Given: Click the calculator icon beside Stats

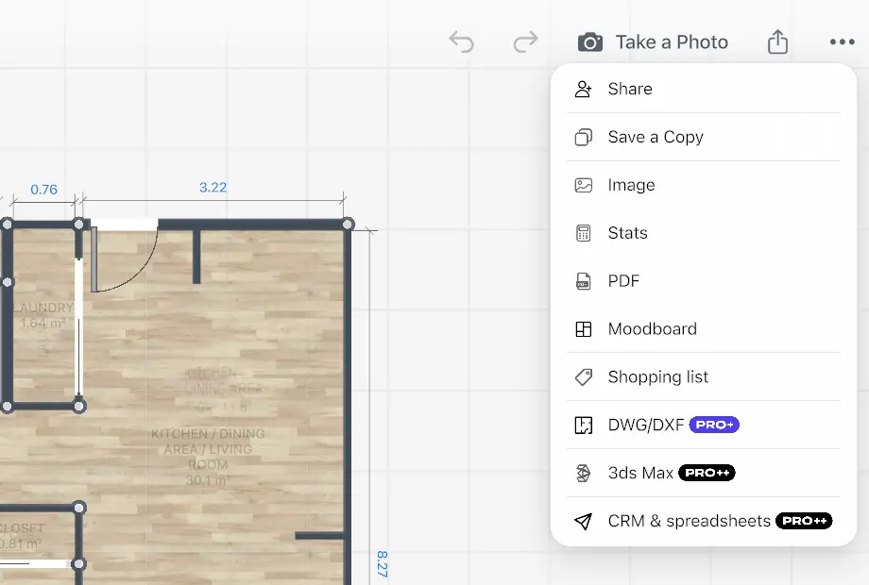Looking at the screenshot, I should coord(583,233).
